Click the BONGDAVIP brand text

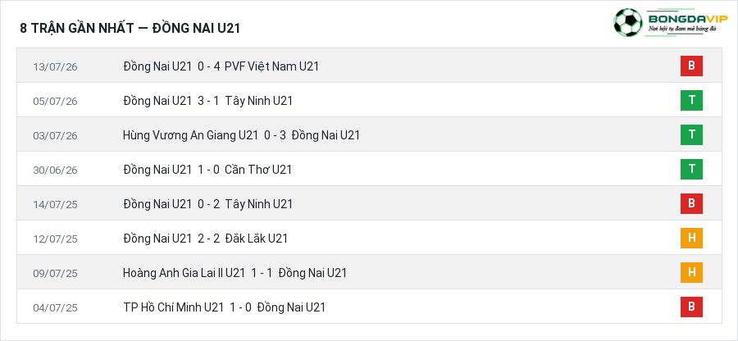[x=688, y=18]
